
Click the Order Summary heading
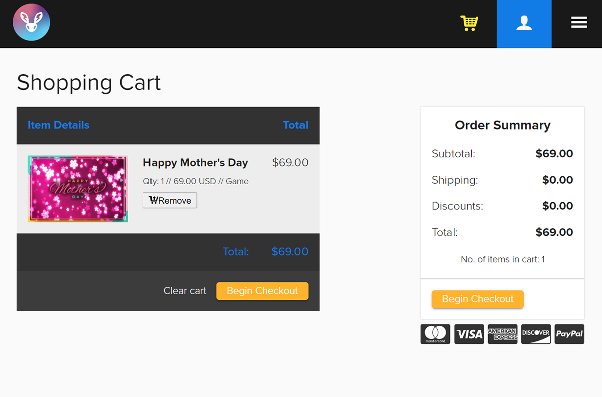point(503,125)
